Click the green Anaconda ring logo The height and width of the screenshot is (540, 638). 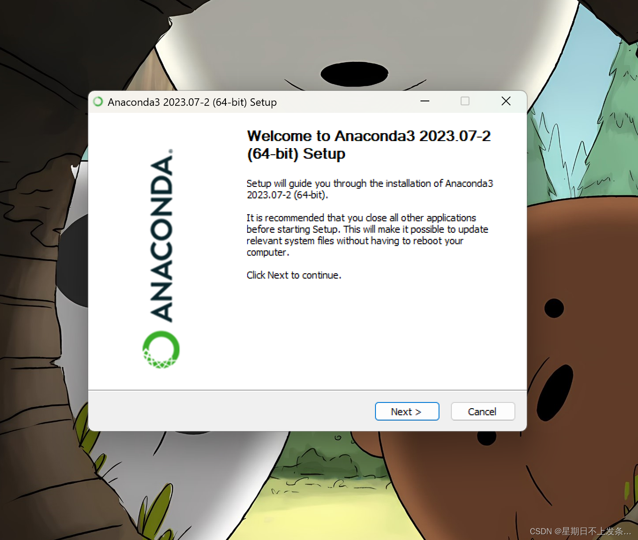pyautogui.click(x=161, y=350)
